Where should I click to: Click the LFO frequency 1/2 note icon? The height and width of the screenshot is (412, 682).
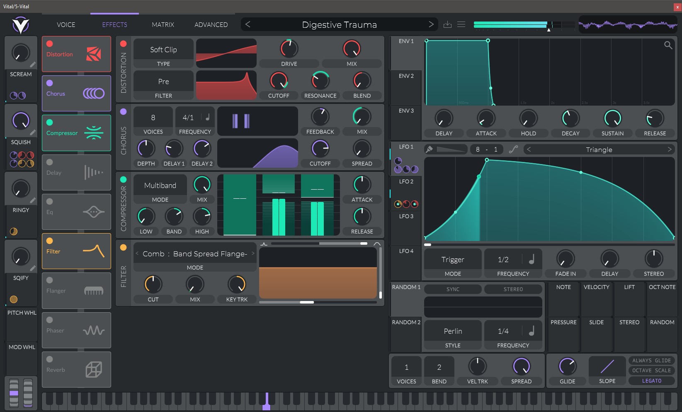coord(532,259)
